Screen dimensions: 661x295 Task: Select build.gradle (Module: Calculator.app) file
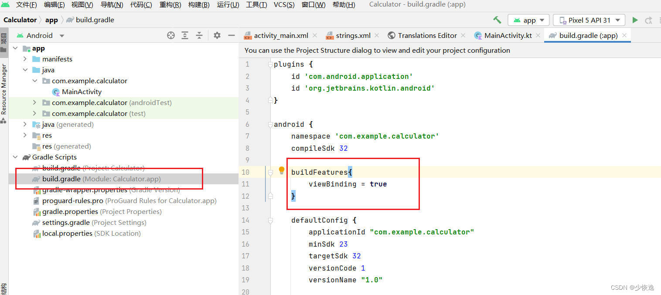point(101,179)
